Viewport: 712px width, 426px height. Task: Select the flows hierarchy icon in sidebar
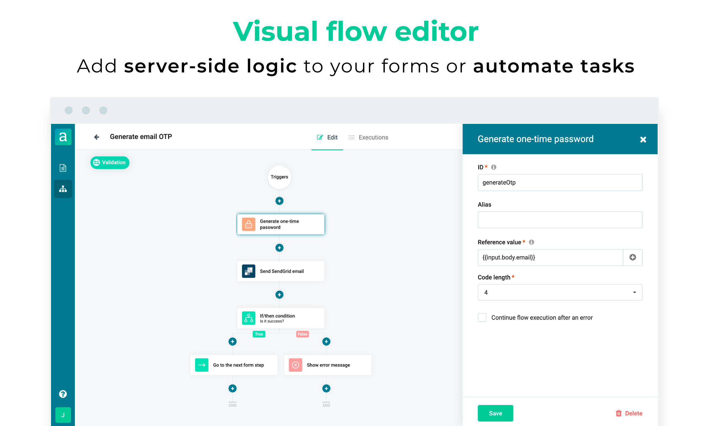(63, 189)
